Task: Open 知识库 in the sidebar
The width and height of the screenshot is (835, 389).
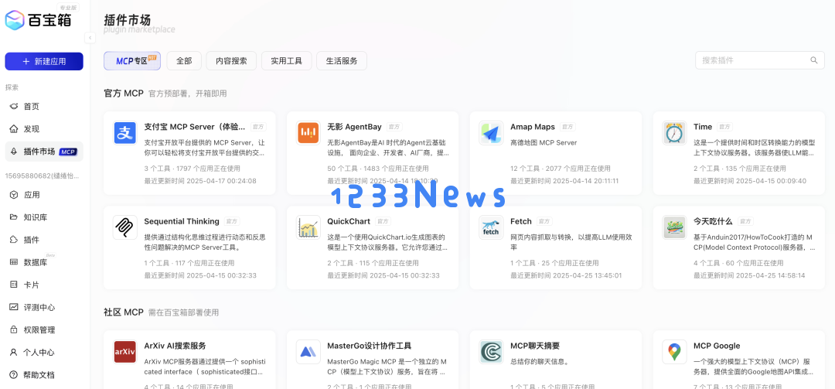Action: (x=44, y=217)
